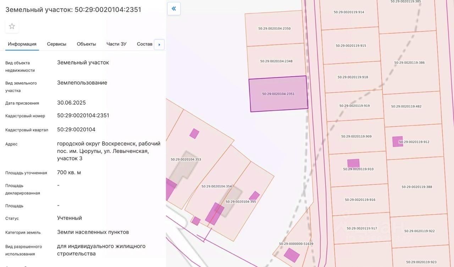
Task: Click the permitted use value для индивидуального жилищного строительства
Action: tap(101, 250)
